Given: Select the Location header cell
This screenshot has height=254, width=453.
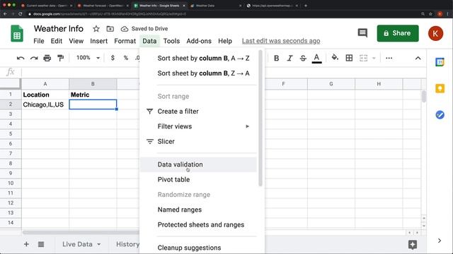Looking at the screenshot, I should coord(45,95).
